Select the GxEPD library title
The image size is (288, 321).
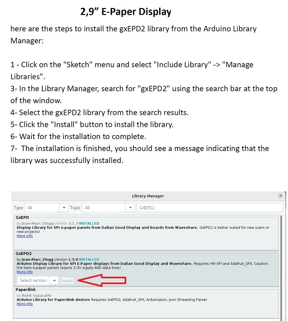point(22,217)
